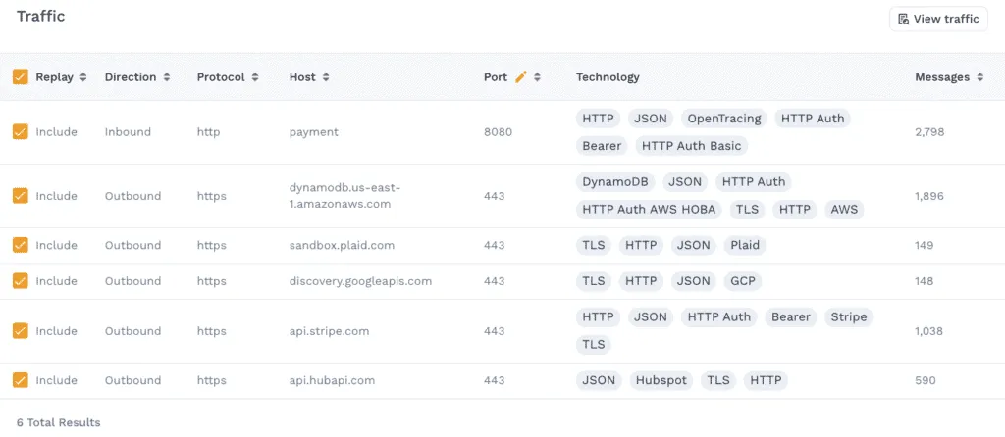Click the pencil edit icon beside Port
The width and height of the screenshot is (1005, 437).
pos(520,77)
